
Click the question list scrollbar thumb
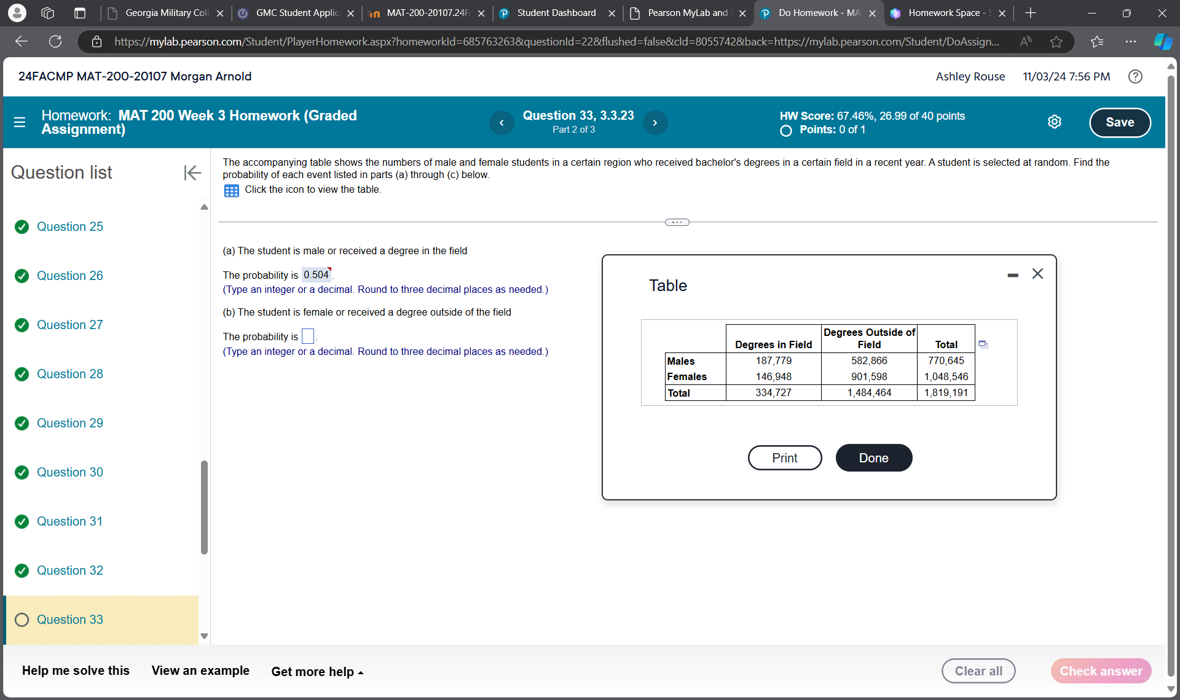point(204,507)
